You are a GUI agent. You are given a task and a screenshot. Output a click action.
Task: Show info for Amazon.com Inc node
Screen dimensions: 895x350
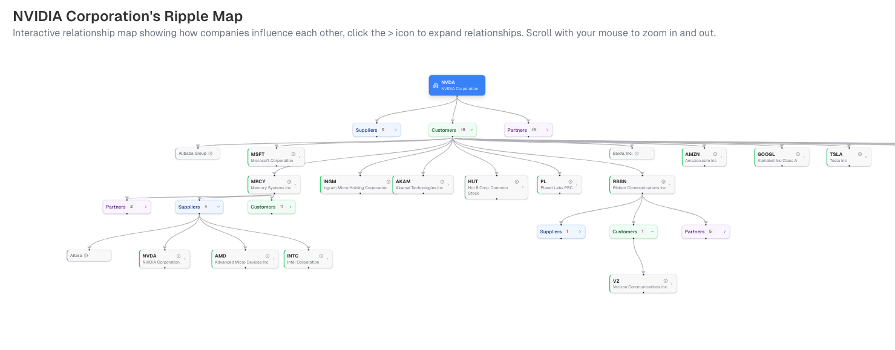point(715,154)
